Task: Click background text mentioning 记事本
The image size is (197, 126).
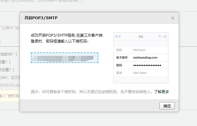Action: coord(9,27)
